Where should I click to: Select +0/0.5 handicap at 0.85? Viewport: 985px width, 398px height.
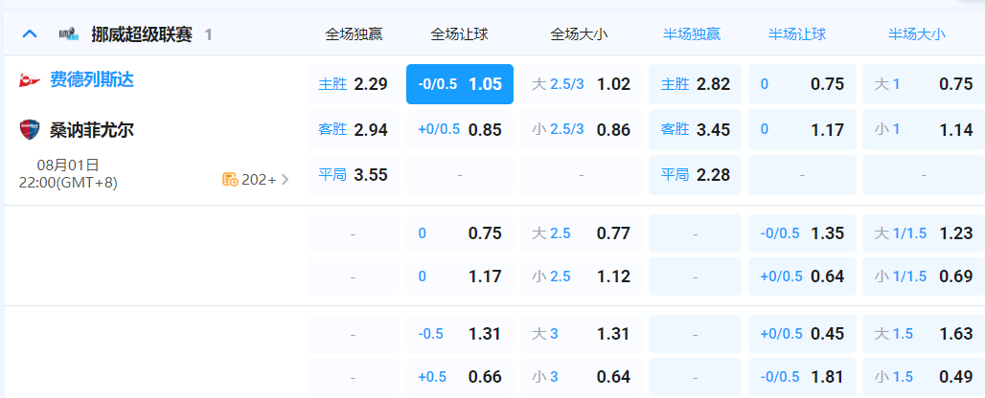click(x=460, y=130)
